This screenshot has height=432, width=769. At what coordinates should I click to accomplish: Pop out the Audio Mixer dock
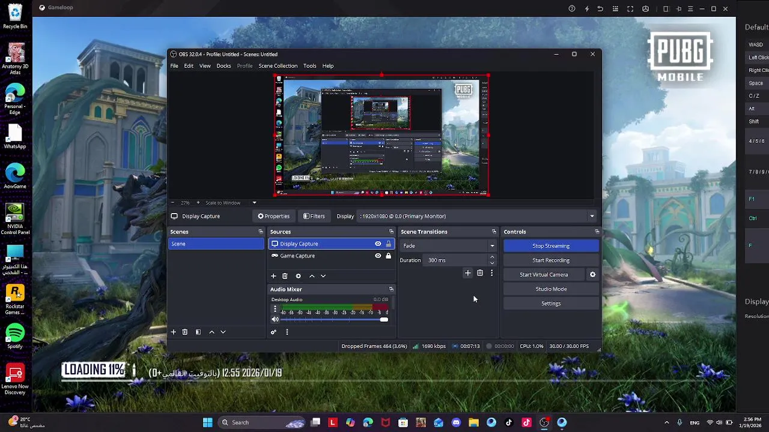click(x=391, y=289)
